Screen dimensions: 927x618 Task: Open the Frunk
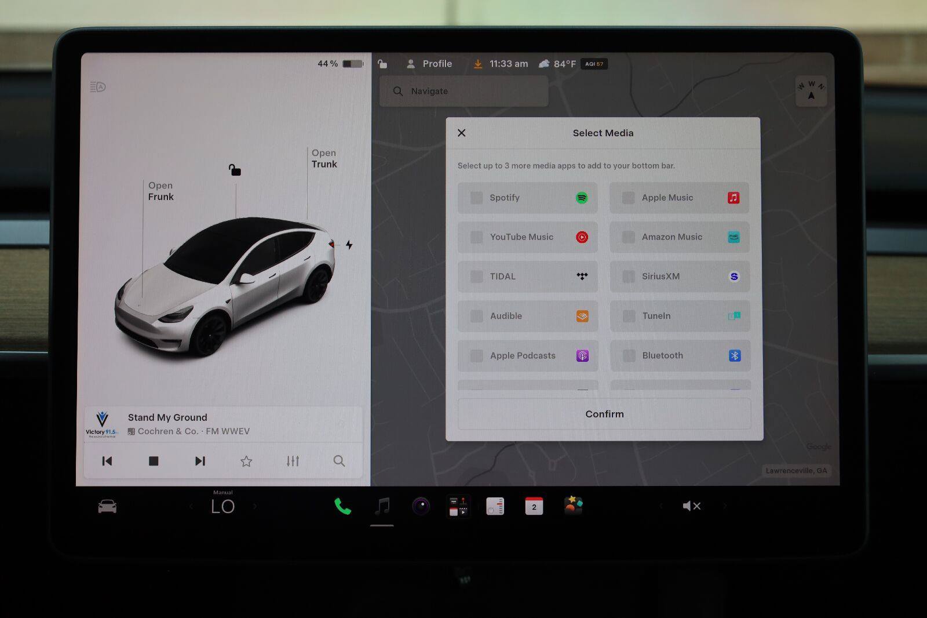point(160,191)
